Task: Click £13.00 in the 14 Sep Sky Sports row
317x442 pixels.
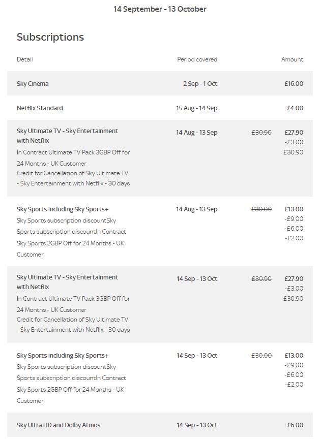Action: coord(294,356)
